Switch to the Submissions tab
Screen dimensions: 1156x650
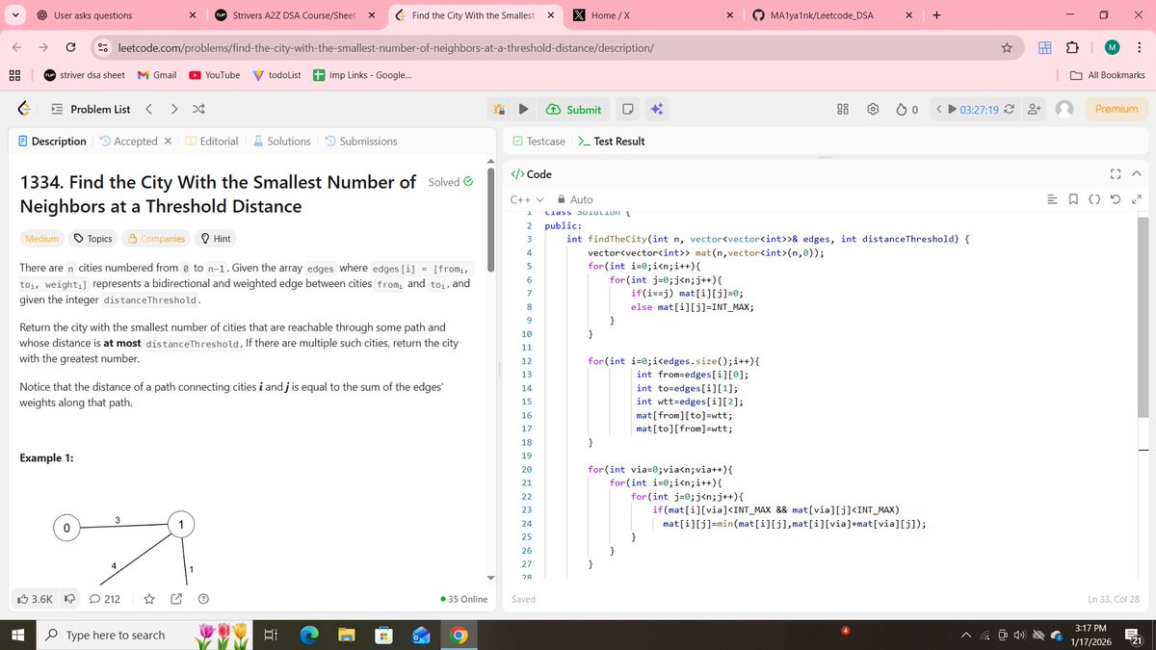click(361, 141)
